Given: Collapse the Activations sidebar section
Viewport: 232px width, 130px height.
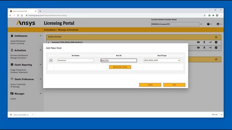Looking at the screenshot, I should (40, 50).
